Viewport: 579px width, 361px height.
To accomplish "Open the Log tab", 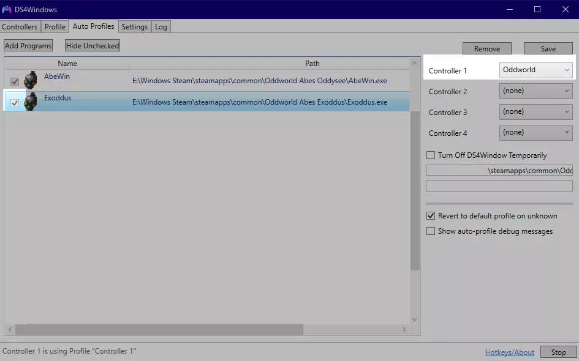I will click(161, 26).
